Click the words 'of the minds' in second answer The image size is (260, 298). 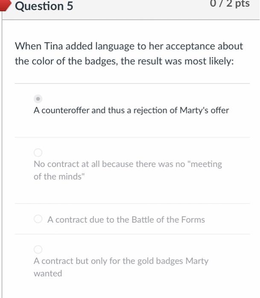(x=59, y=177)
